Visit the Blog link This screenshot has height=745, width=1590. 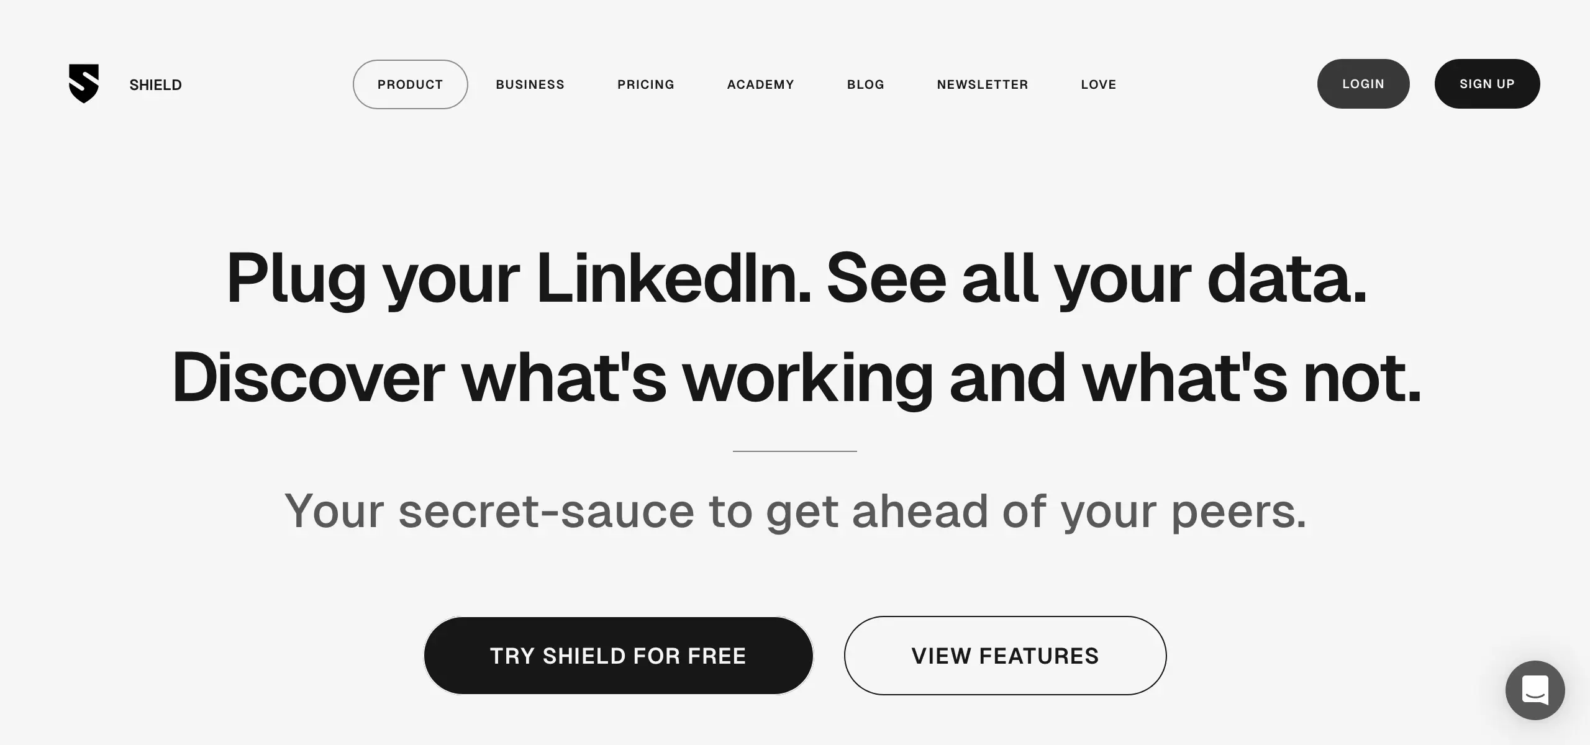(866, 84)
